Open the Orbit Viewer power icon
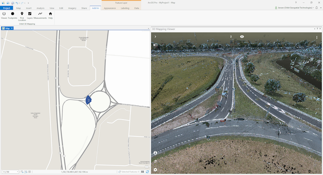The width and height of the screenshot is (323, 175). (4, 14)
